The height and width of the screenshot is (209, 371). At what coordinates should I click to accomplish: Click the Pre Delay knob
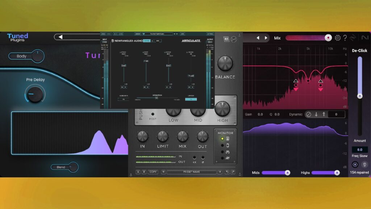click(35, 94)
